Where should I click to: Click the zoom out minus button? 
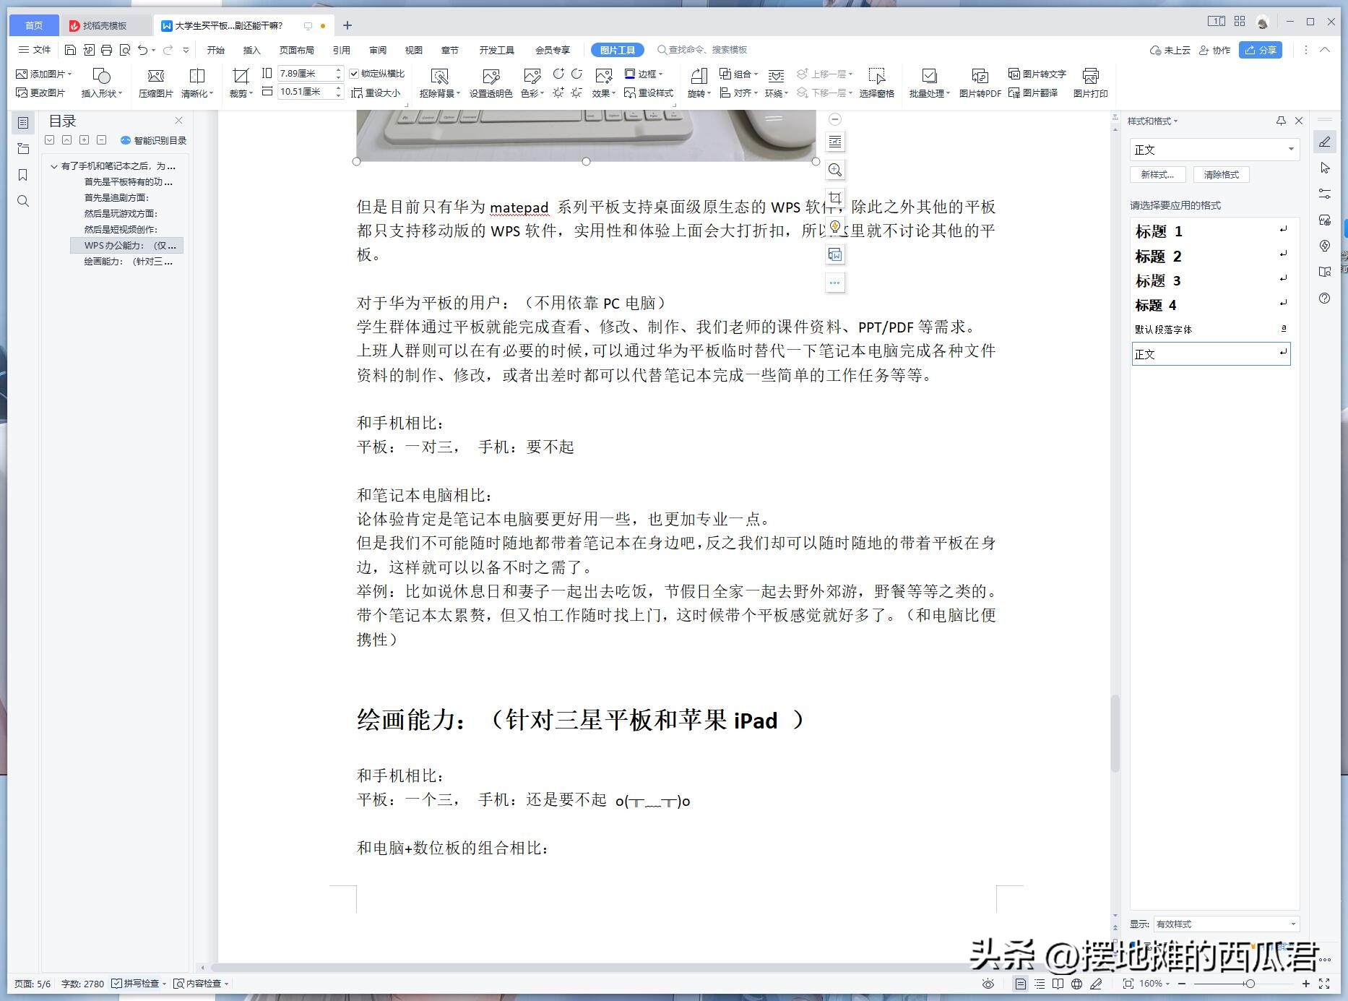1182,984
